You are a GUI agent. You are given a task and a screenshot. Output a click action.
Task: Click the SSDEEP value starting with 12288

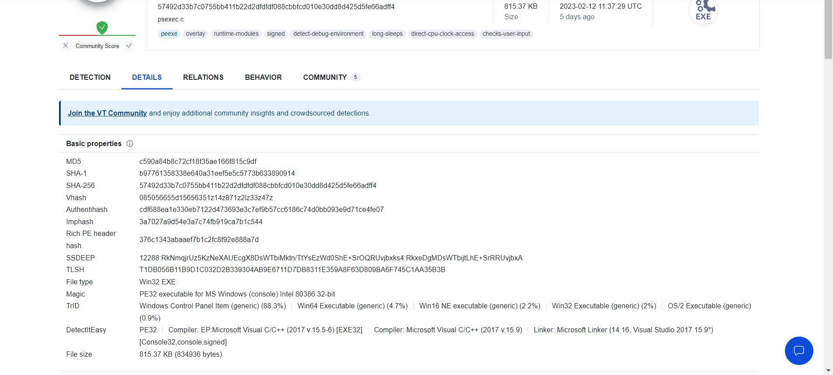click(331, 258)
